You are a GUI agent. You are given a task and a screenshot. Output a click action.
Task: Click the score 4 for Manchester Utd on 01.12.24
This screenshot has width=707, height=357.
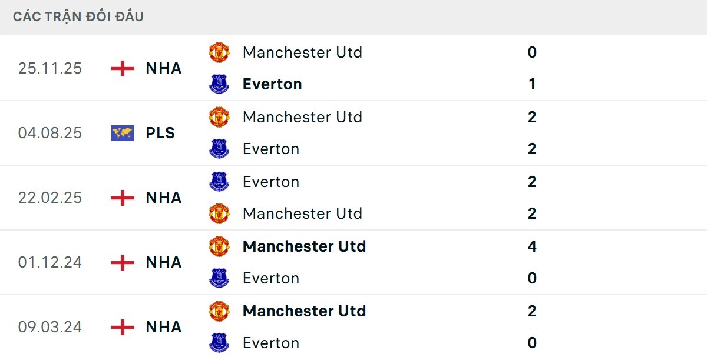[532, 246]
